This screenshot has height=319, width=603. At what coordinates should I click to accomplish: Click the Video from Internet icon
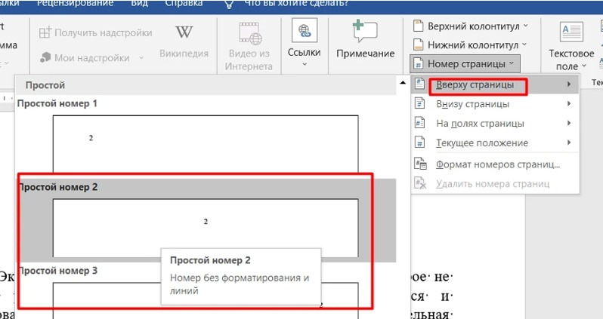[x=248, y=34]
